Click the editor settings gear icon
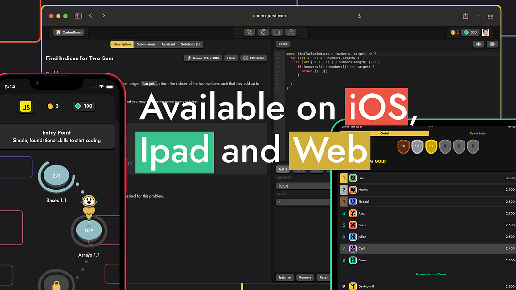 click(478, 44)
